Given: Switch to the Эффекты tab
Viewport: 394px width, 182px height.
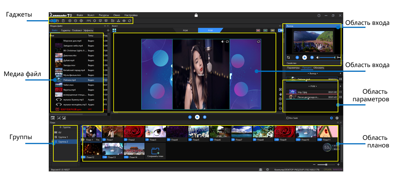Looking at the screenshot, I should (88, 30).
